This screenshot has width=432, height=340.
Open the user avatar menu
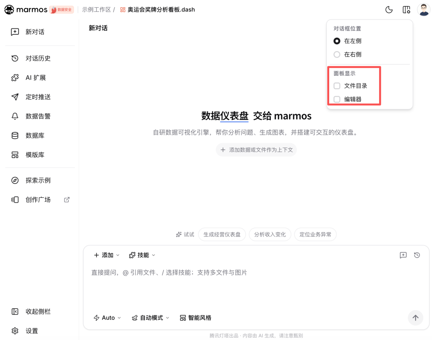[424, 10]
